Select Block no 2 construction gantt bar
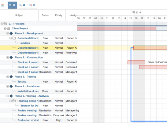167x123 pixels. [136, 62]
